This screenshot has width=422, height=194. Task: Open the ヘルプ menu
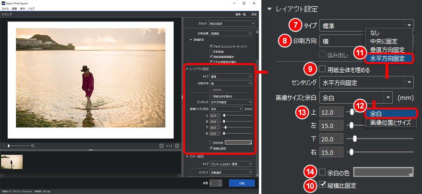click(x=31, y=9)
